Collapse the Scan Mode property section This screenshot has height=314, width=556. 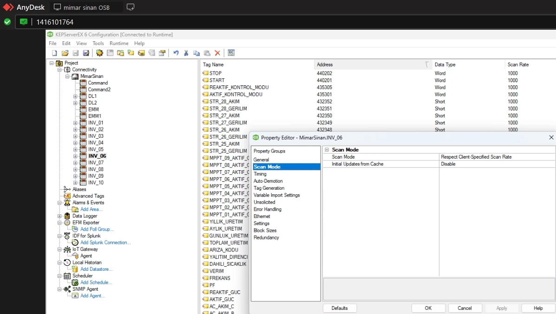pyautogui.click(x=327, y=150)
